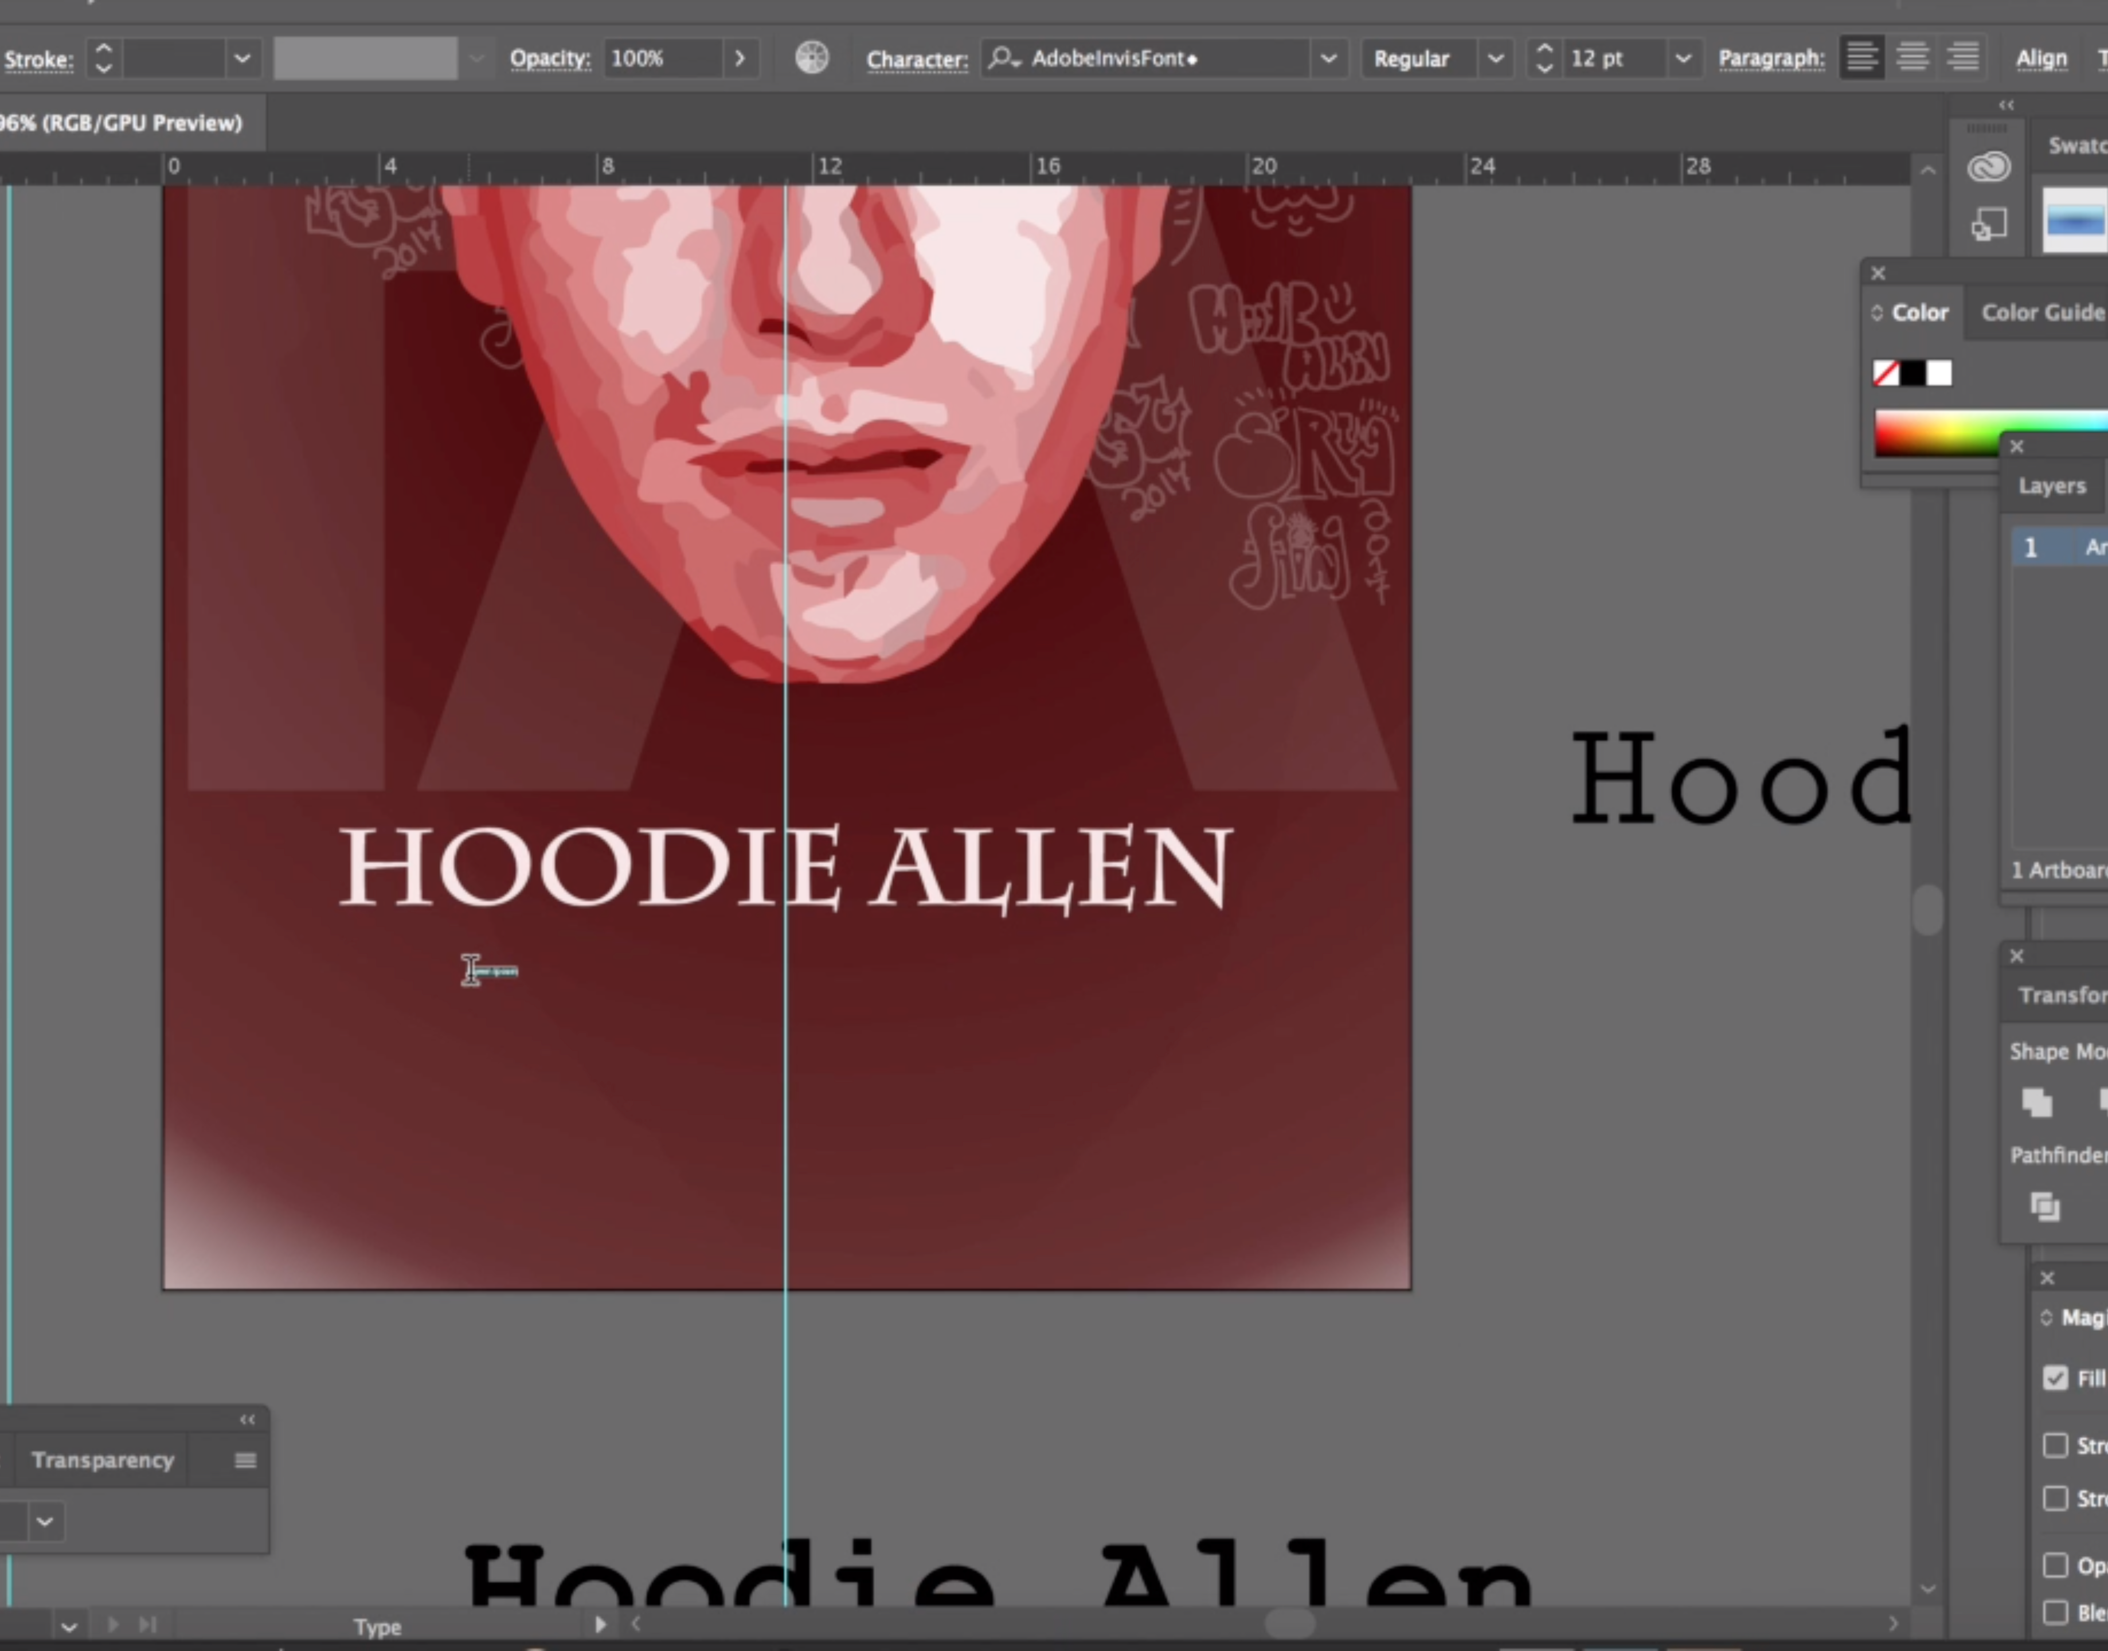Image resolution: width=2108 pixels, height=1651 pixels.
Task: Switch to the Transparency tab
Action: click(x=103, y=1460)
